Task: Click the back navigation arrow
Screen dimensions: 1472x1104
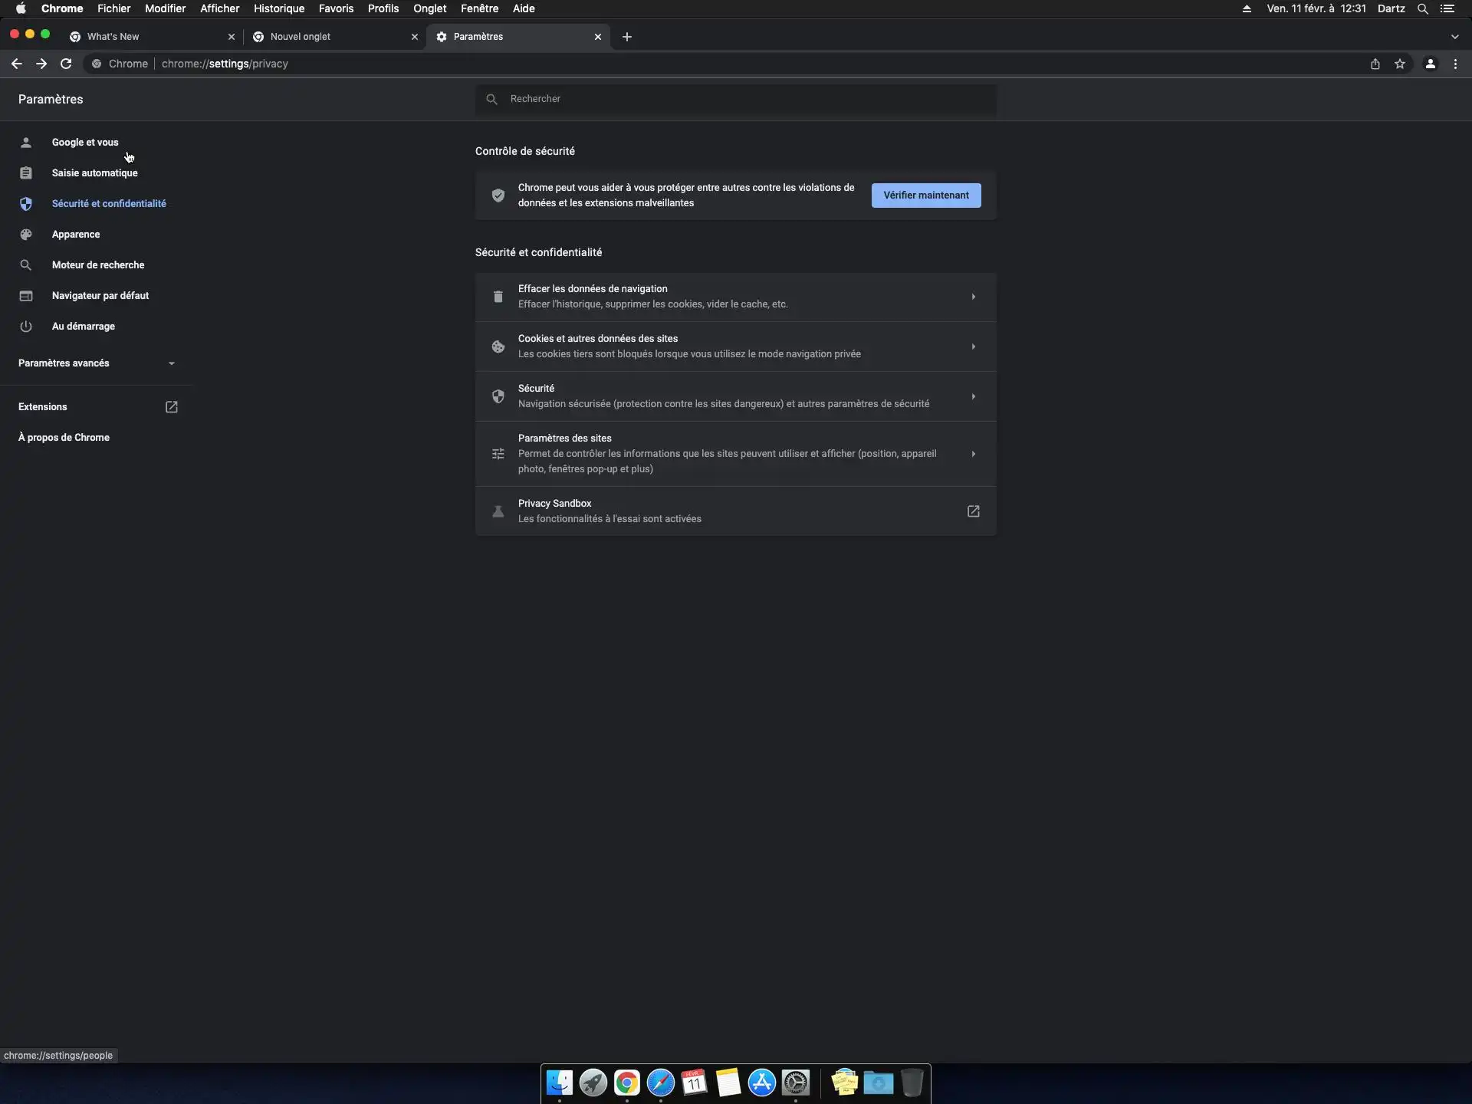Action: (17, 64)
